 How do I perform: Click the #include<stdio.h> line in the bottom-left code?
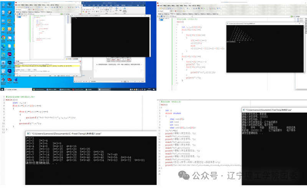(x=20, y=97)
